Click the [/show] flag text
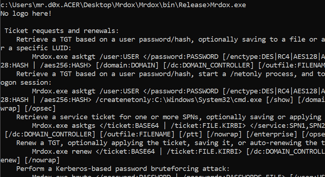 (x=279, y=100)
